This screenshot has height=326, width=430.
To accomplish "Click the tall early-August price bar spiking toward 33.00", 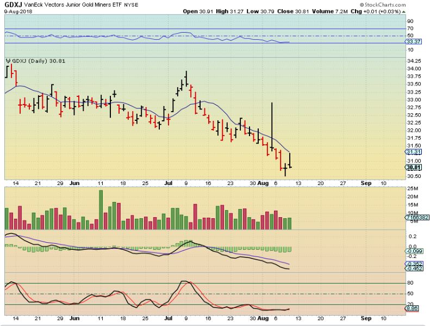I will 272,127.
